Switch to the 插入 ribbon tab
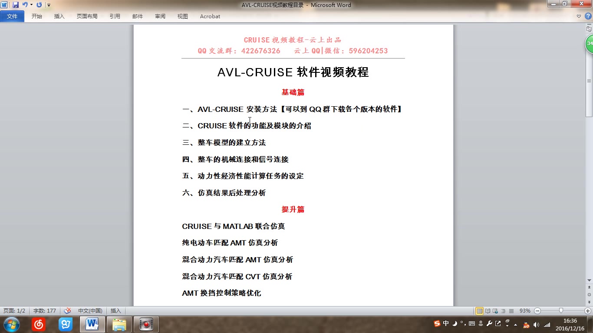The height and width of the screenshot is (333, 593). click(59, 16)
